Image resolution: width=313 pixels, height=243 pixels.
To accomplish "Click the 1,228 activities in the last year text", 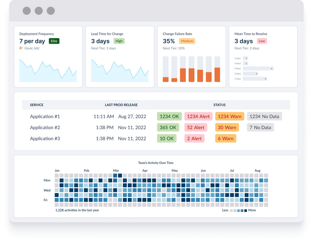I will click(x=77, y=210).
